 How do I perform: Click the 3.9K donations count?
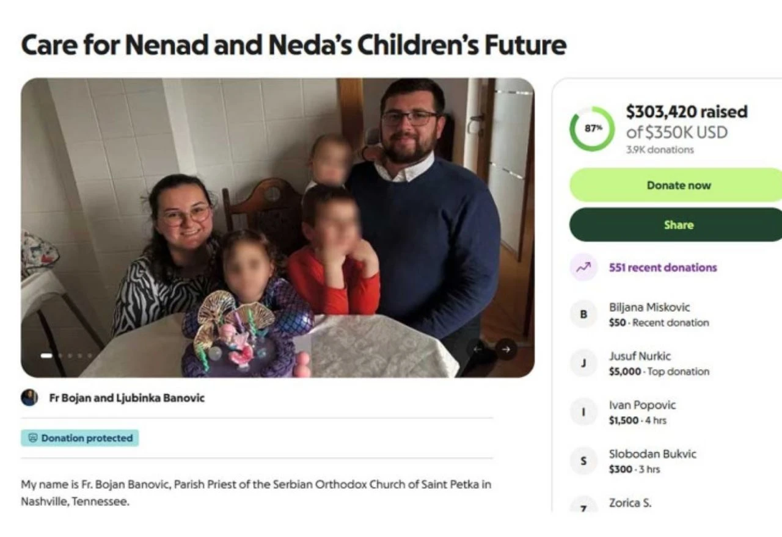click(660, 150)
